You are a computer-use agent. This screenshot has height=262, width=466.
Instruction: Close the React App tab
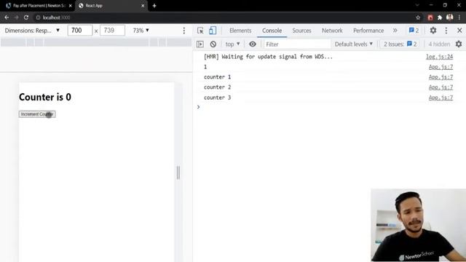[143, 6]
